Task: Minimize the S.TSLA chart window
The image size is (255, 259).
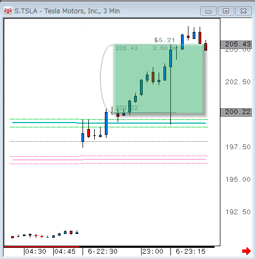Action: pyautogui.click(x=208, y=11)
